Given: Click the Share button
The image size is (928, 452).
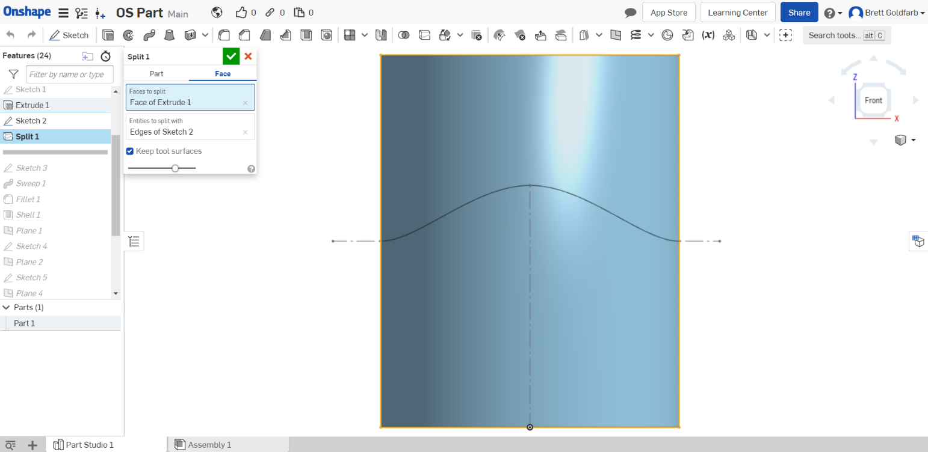Looking at the screenshot, I should pyautogui.click(x=799, y=12).
